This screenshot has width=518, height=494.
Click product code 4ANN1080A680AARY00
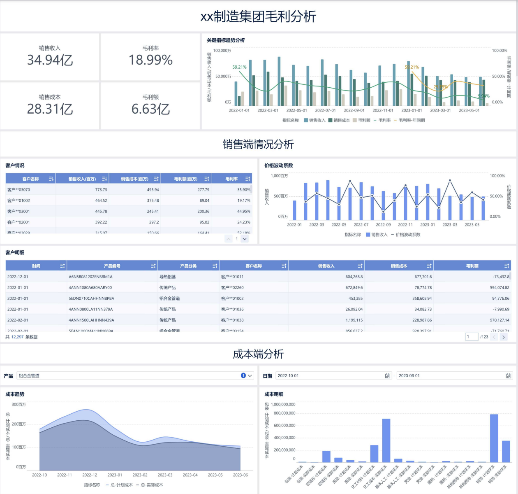[x=90, y=287]
